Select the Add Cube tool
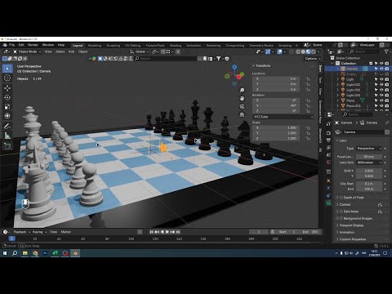The width and height of the screenshot is (392, 294). [x=7, y=145]
